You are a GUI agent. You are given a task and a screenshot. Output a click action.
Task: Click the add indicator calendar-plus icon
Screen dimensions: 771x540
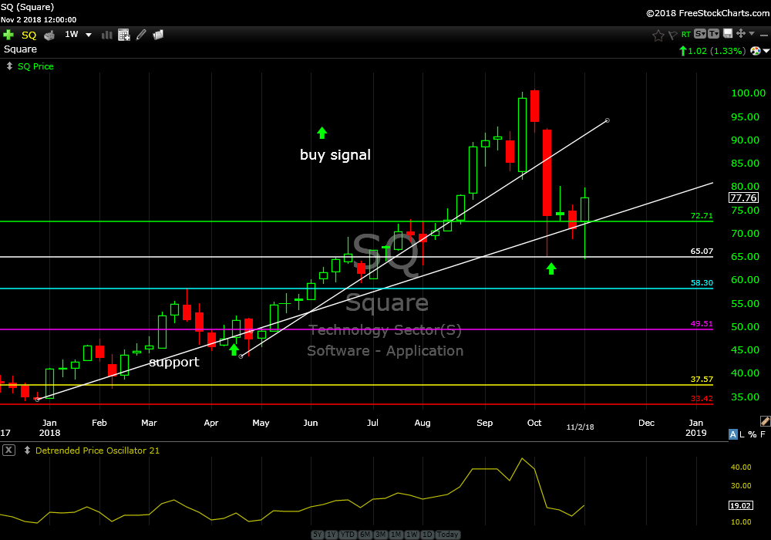coord(123,35)
